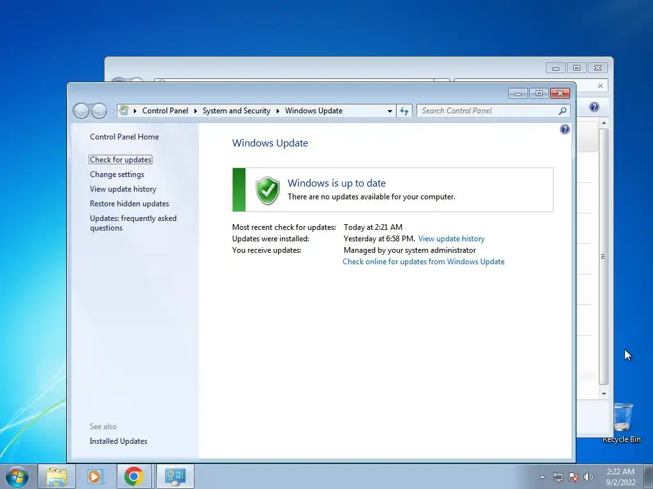The image size is (653, 489).
Task: Switch to Control Panel taskbar item
Action: point(175,476)
